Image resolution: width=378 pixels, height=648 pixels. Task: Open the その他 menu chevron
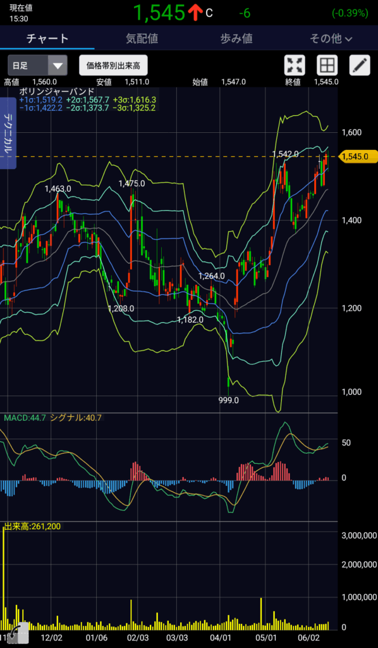[348, 39]
